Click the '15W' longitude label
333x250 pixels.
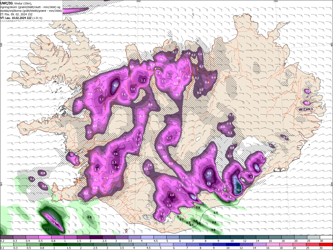[276, 1]
